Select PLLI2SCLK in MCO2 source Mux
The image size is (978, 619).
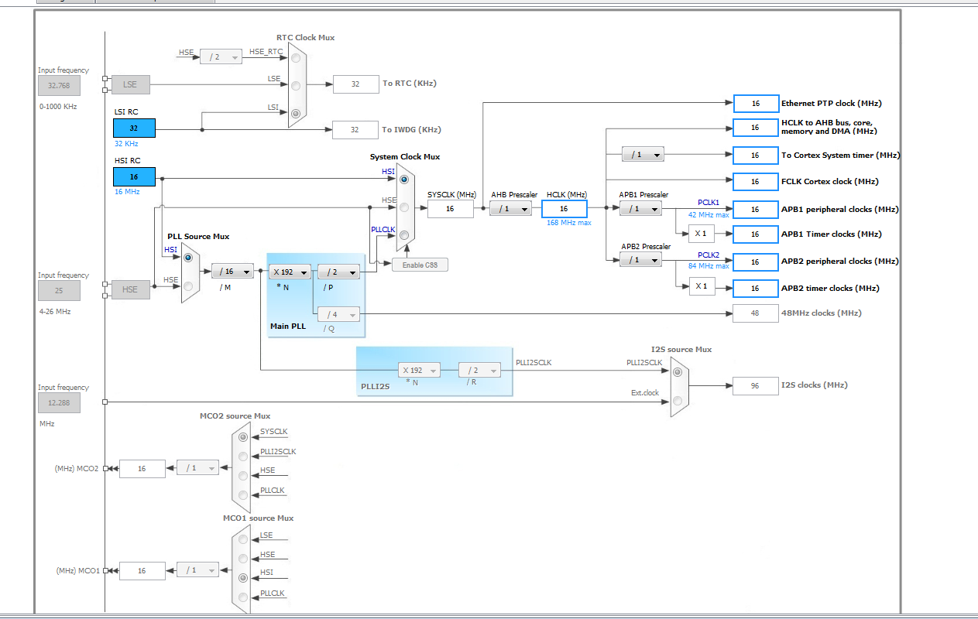point(244,457)
